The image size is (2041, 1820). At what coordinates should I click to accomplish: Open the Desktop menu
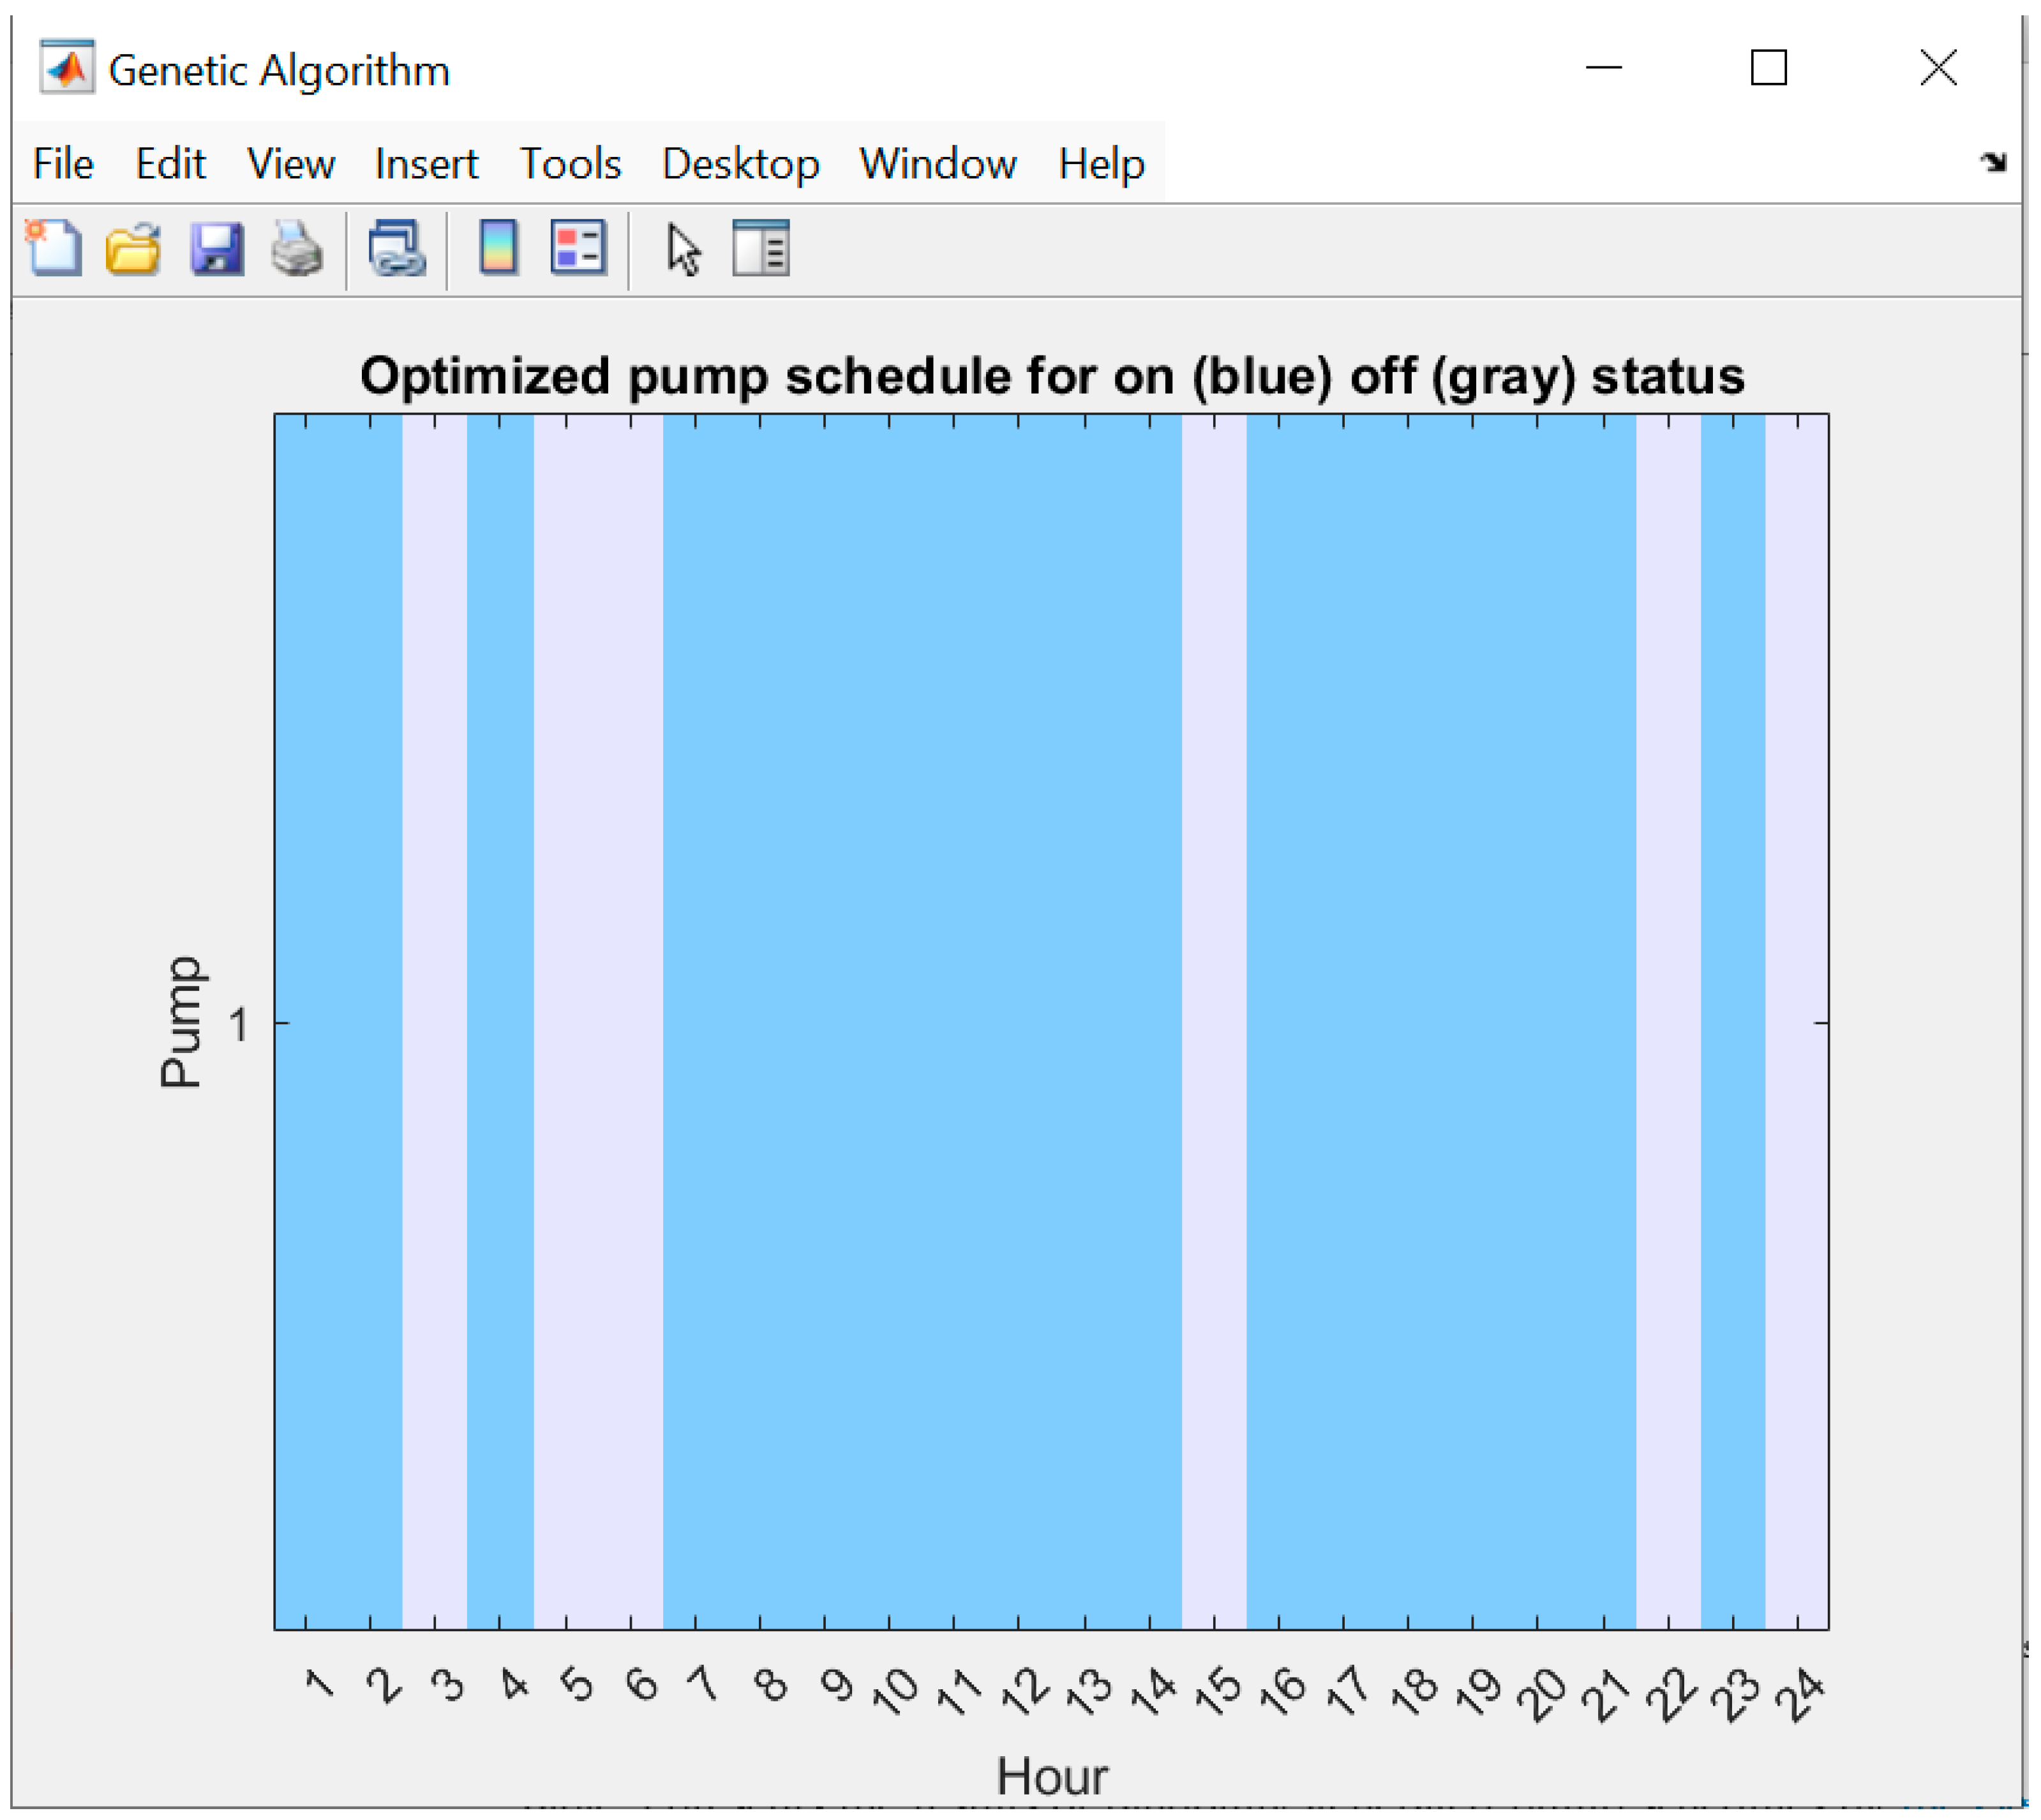[x=741, y=163]
